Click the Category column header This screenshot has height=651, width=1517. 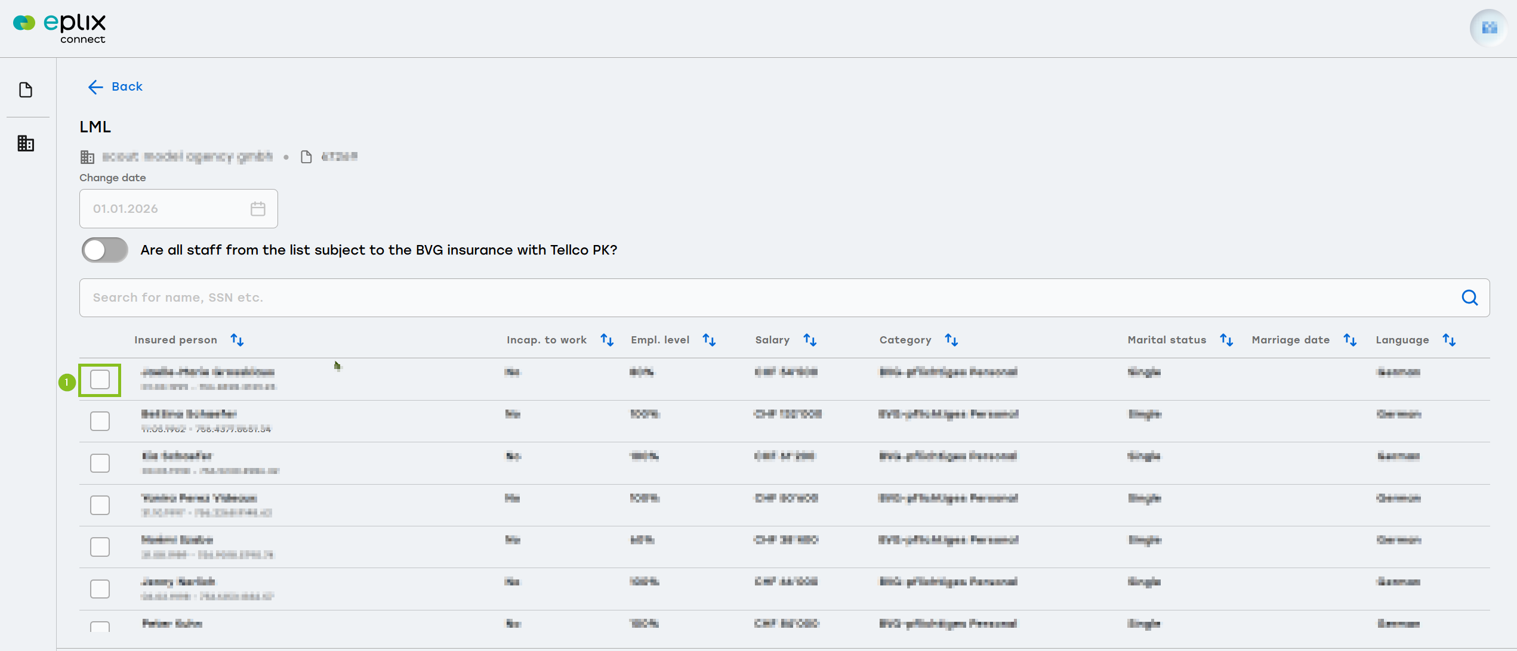[905, 340]
